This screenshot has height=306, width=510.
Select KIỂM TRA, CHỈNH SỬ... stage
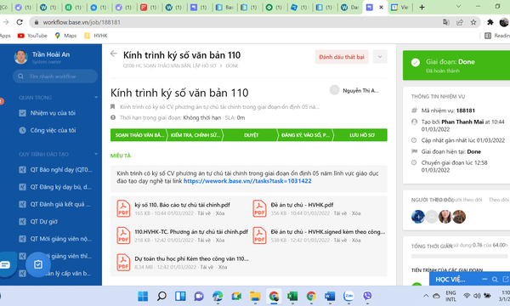pos(195,135)
